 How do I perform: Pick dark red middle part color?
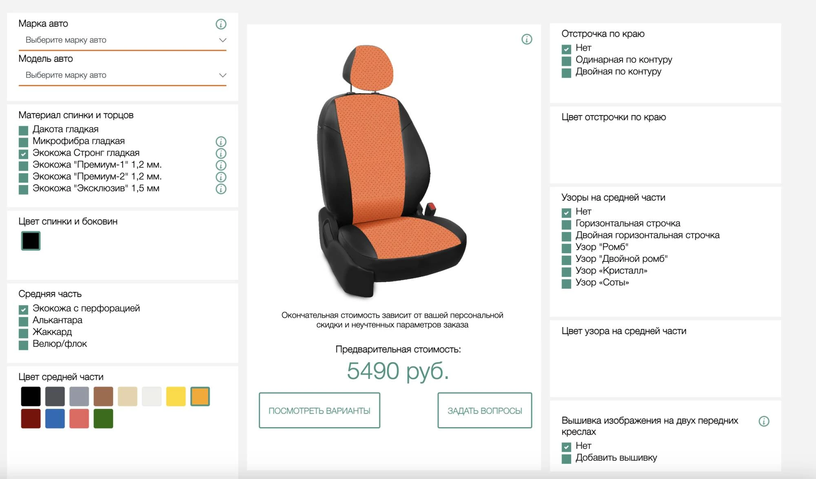(31, 419)
